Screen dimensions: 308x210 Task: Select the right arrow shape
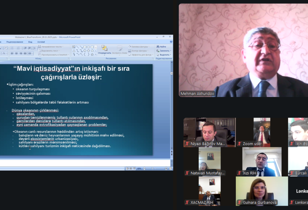click(x=85, y=51)
